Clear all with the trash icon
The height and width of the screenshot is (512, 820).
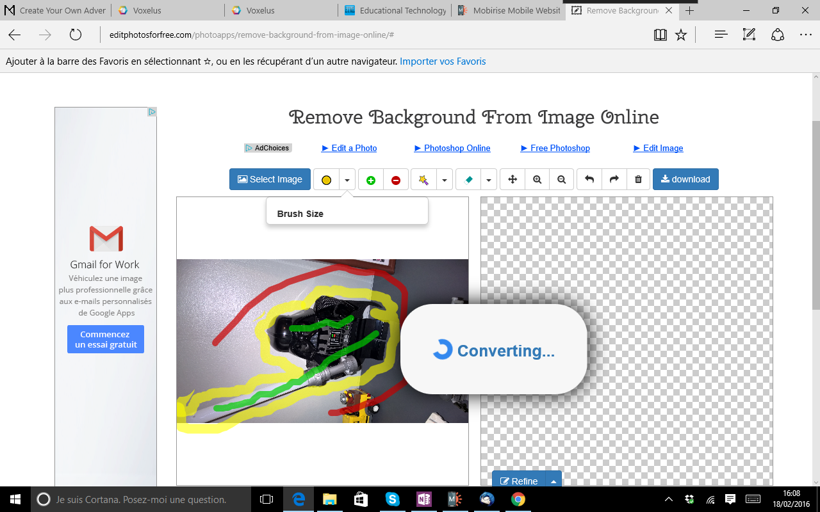pyautogui.click(x=638, y=180)
